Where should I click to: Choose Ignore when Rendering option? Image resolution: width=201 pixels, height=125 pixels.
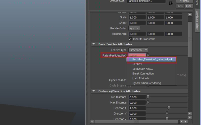click(146, 83)
